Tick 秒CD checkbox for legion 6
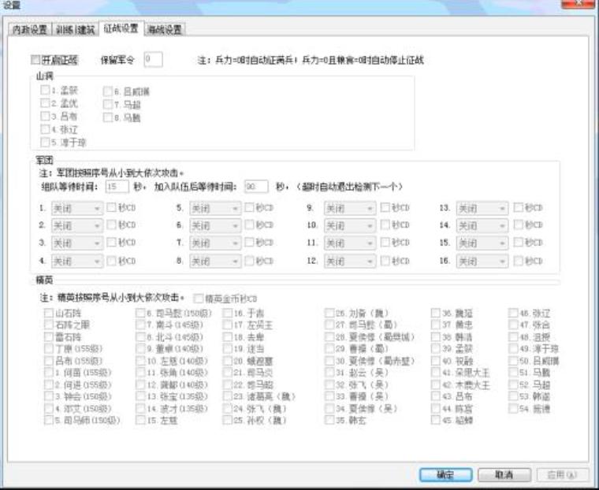This screenshot has height=490, width=599. click(249, 225)
